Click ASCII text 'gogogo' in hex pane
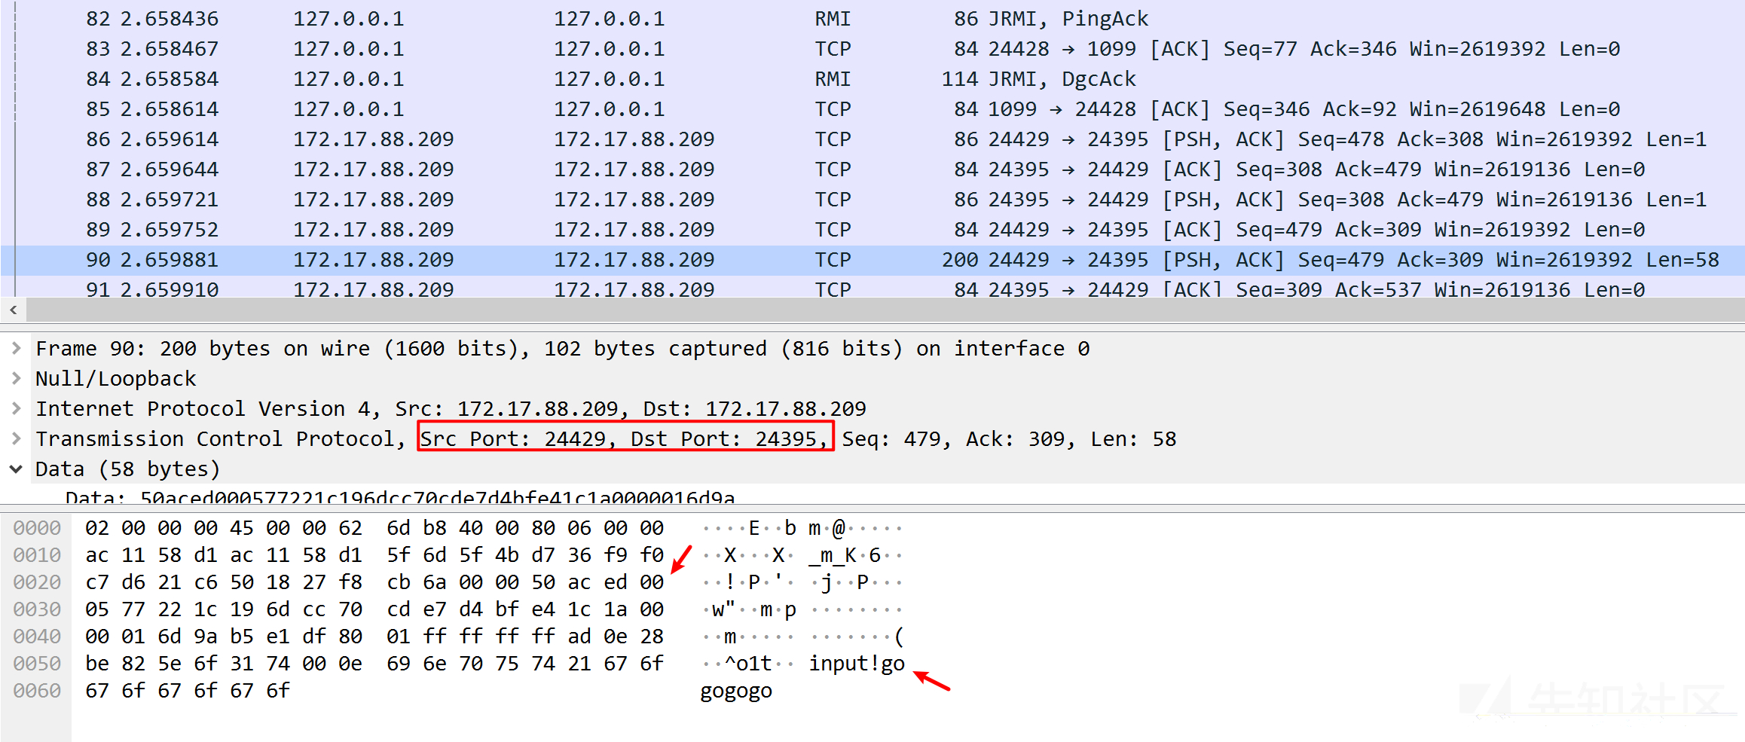Image resolution: width=1745 pixels, height=742 pixels. (736, 692)
